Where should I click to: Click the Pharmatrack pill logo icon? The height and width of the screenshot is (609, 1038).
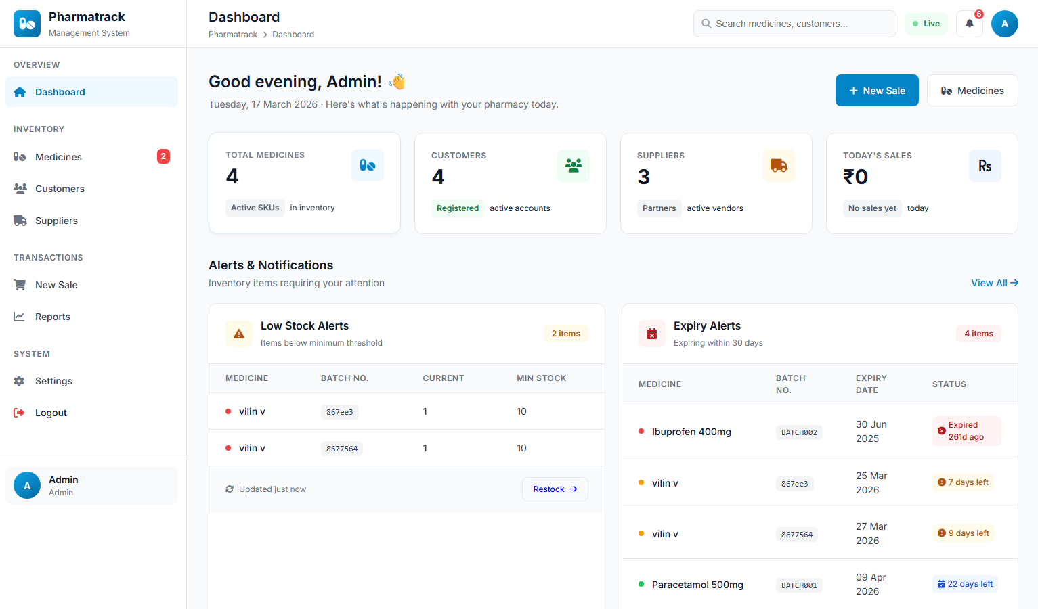coord(27,24)
